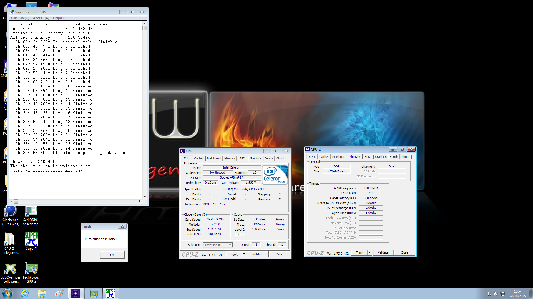Click Super PI horizontal scrollbar left arrow
This screenshot has width=533, height=299.
(x=11, y=202)
